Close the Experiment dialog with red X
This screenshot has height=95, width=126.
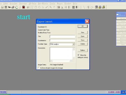point(87,22)
